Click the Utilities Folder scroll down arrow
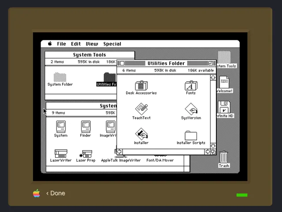 [213, 146]
